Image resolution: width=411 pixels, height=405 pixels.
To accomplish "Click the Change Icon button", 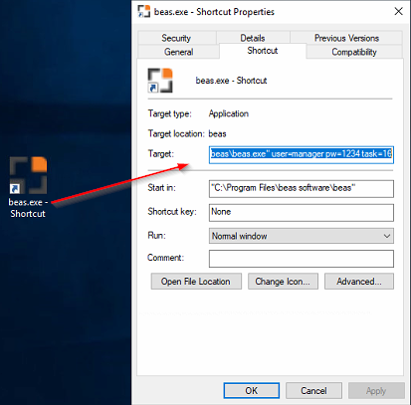I will tap(283, 282).
